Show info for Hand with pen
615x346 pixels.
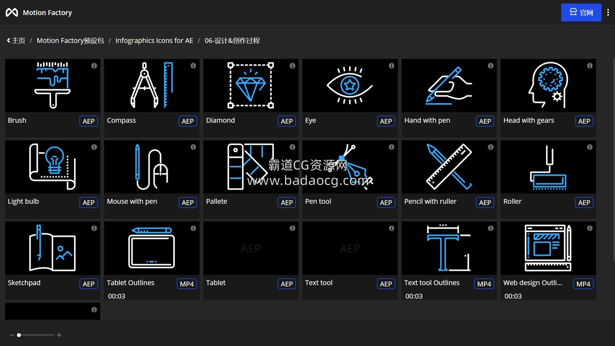[490, 66]
